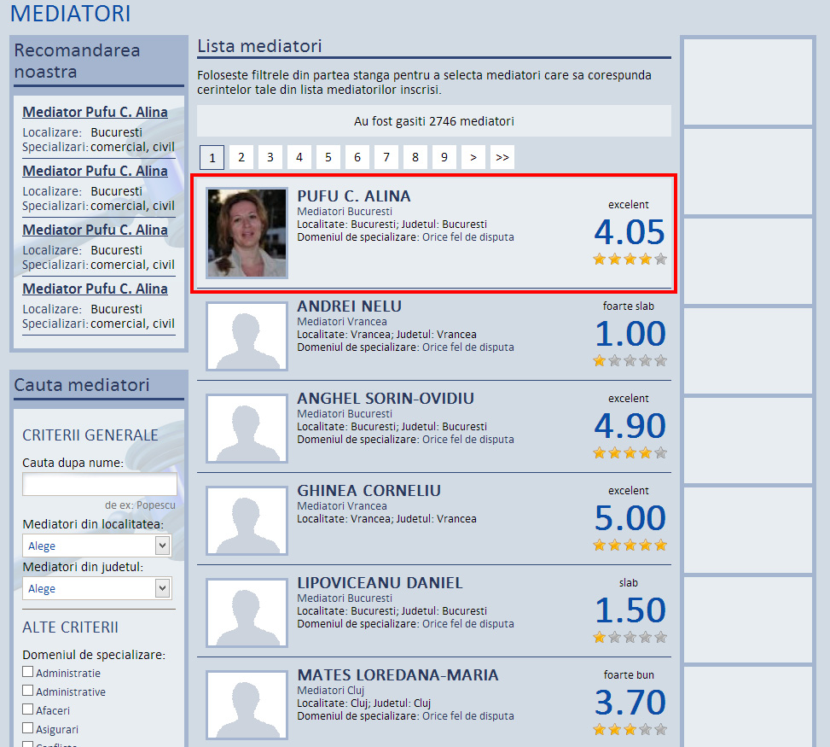Click the ANGHEL SORIN-OVIDIU name heading
The height and width of the screenshot is (747, 830).
(x=386, y=399)
